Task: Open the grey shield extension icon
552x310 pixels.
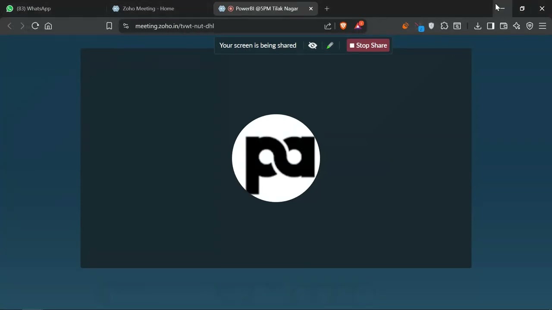Action: 431,26
